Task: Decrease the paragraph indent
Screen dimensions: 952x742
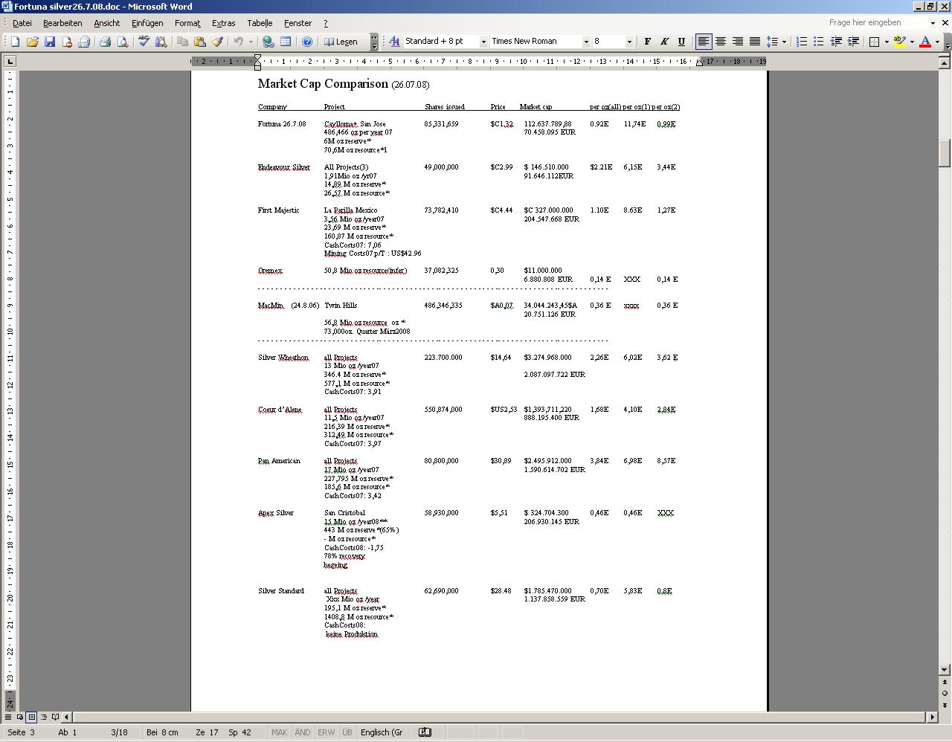Action: 836,42
